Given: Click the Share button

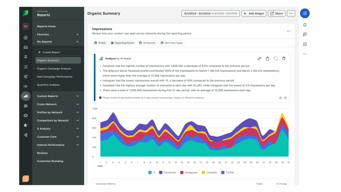Looking at the screenshot, I should (276, 13).
